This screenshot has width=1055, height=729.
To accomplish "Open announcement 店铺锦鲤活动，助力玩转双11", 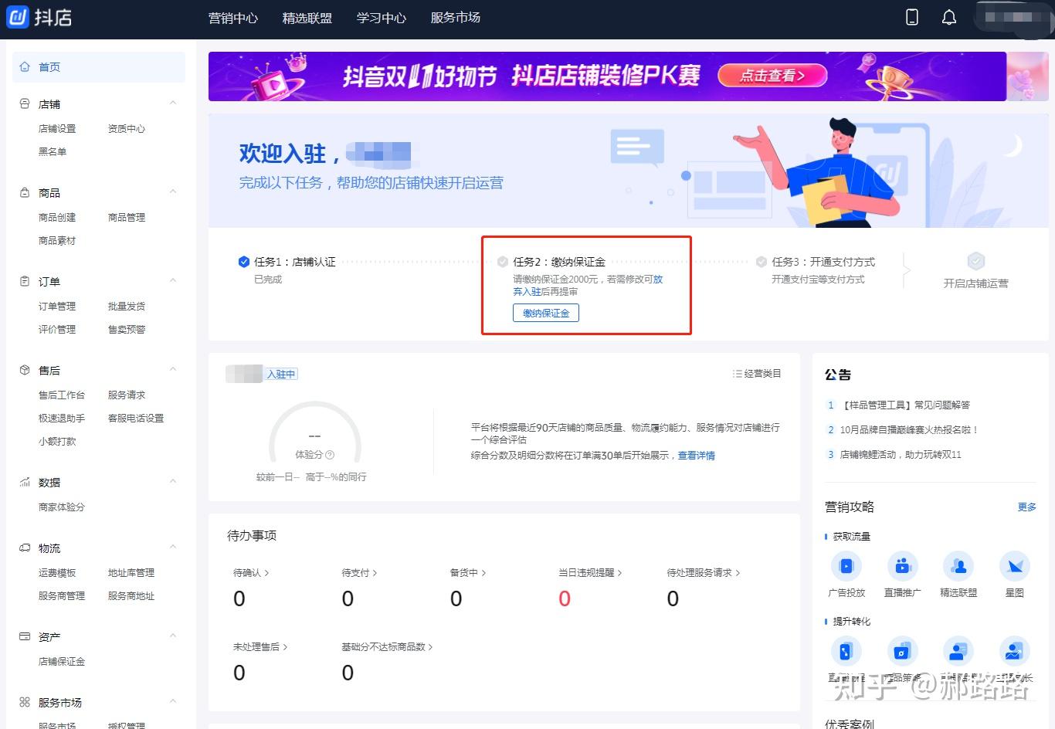I will tap(901, 454).
